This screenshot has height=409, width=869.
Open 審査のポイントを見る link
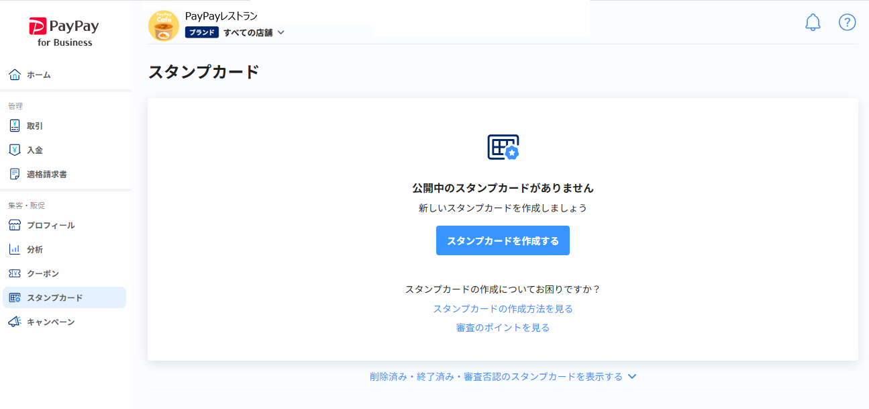tap(503, 328)
